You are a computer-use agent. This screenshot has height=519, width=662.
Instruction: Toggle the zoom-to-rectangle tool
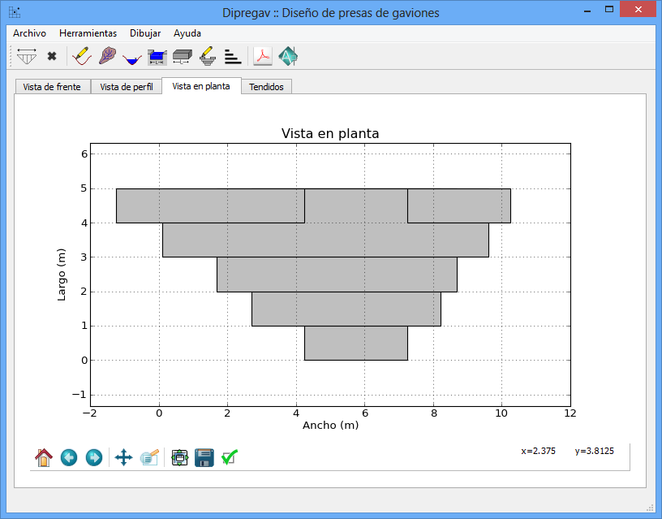point(149,458)
